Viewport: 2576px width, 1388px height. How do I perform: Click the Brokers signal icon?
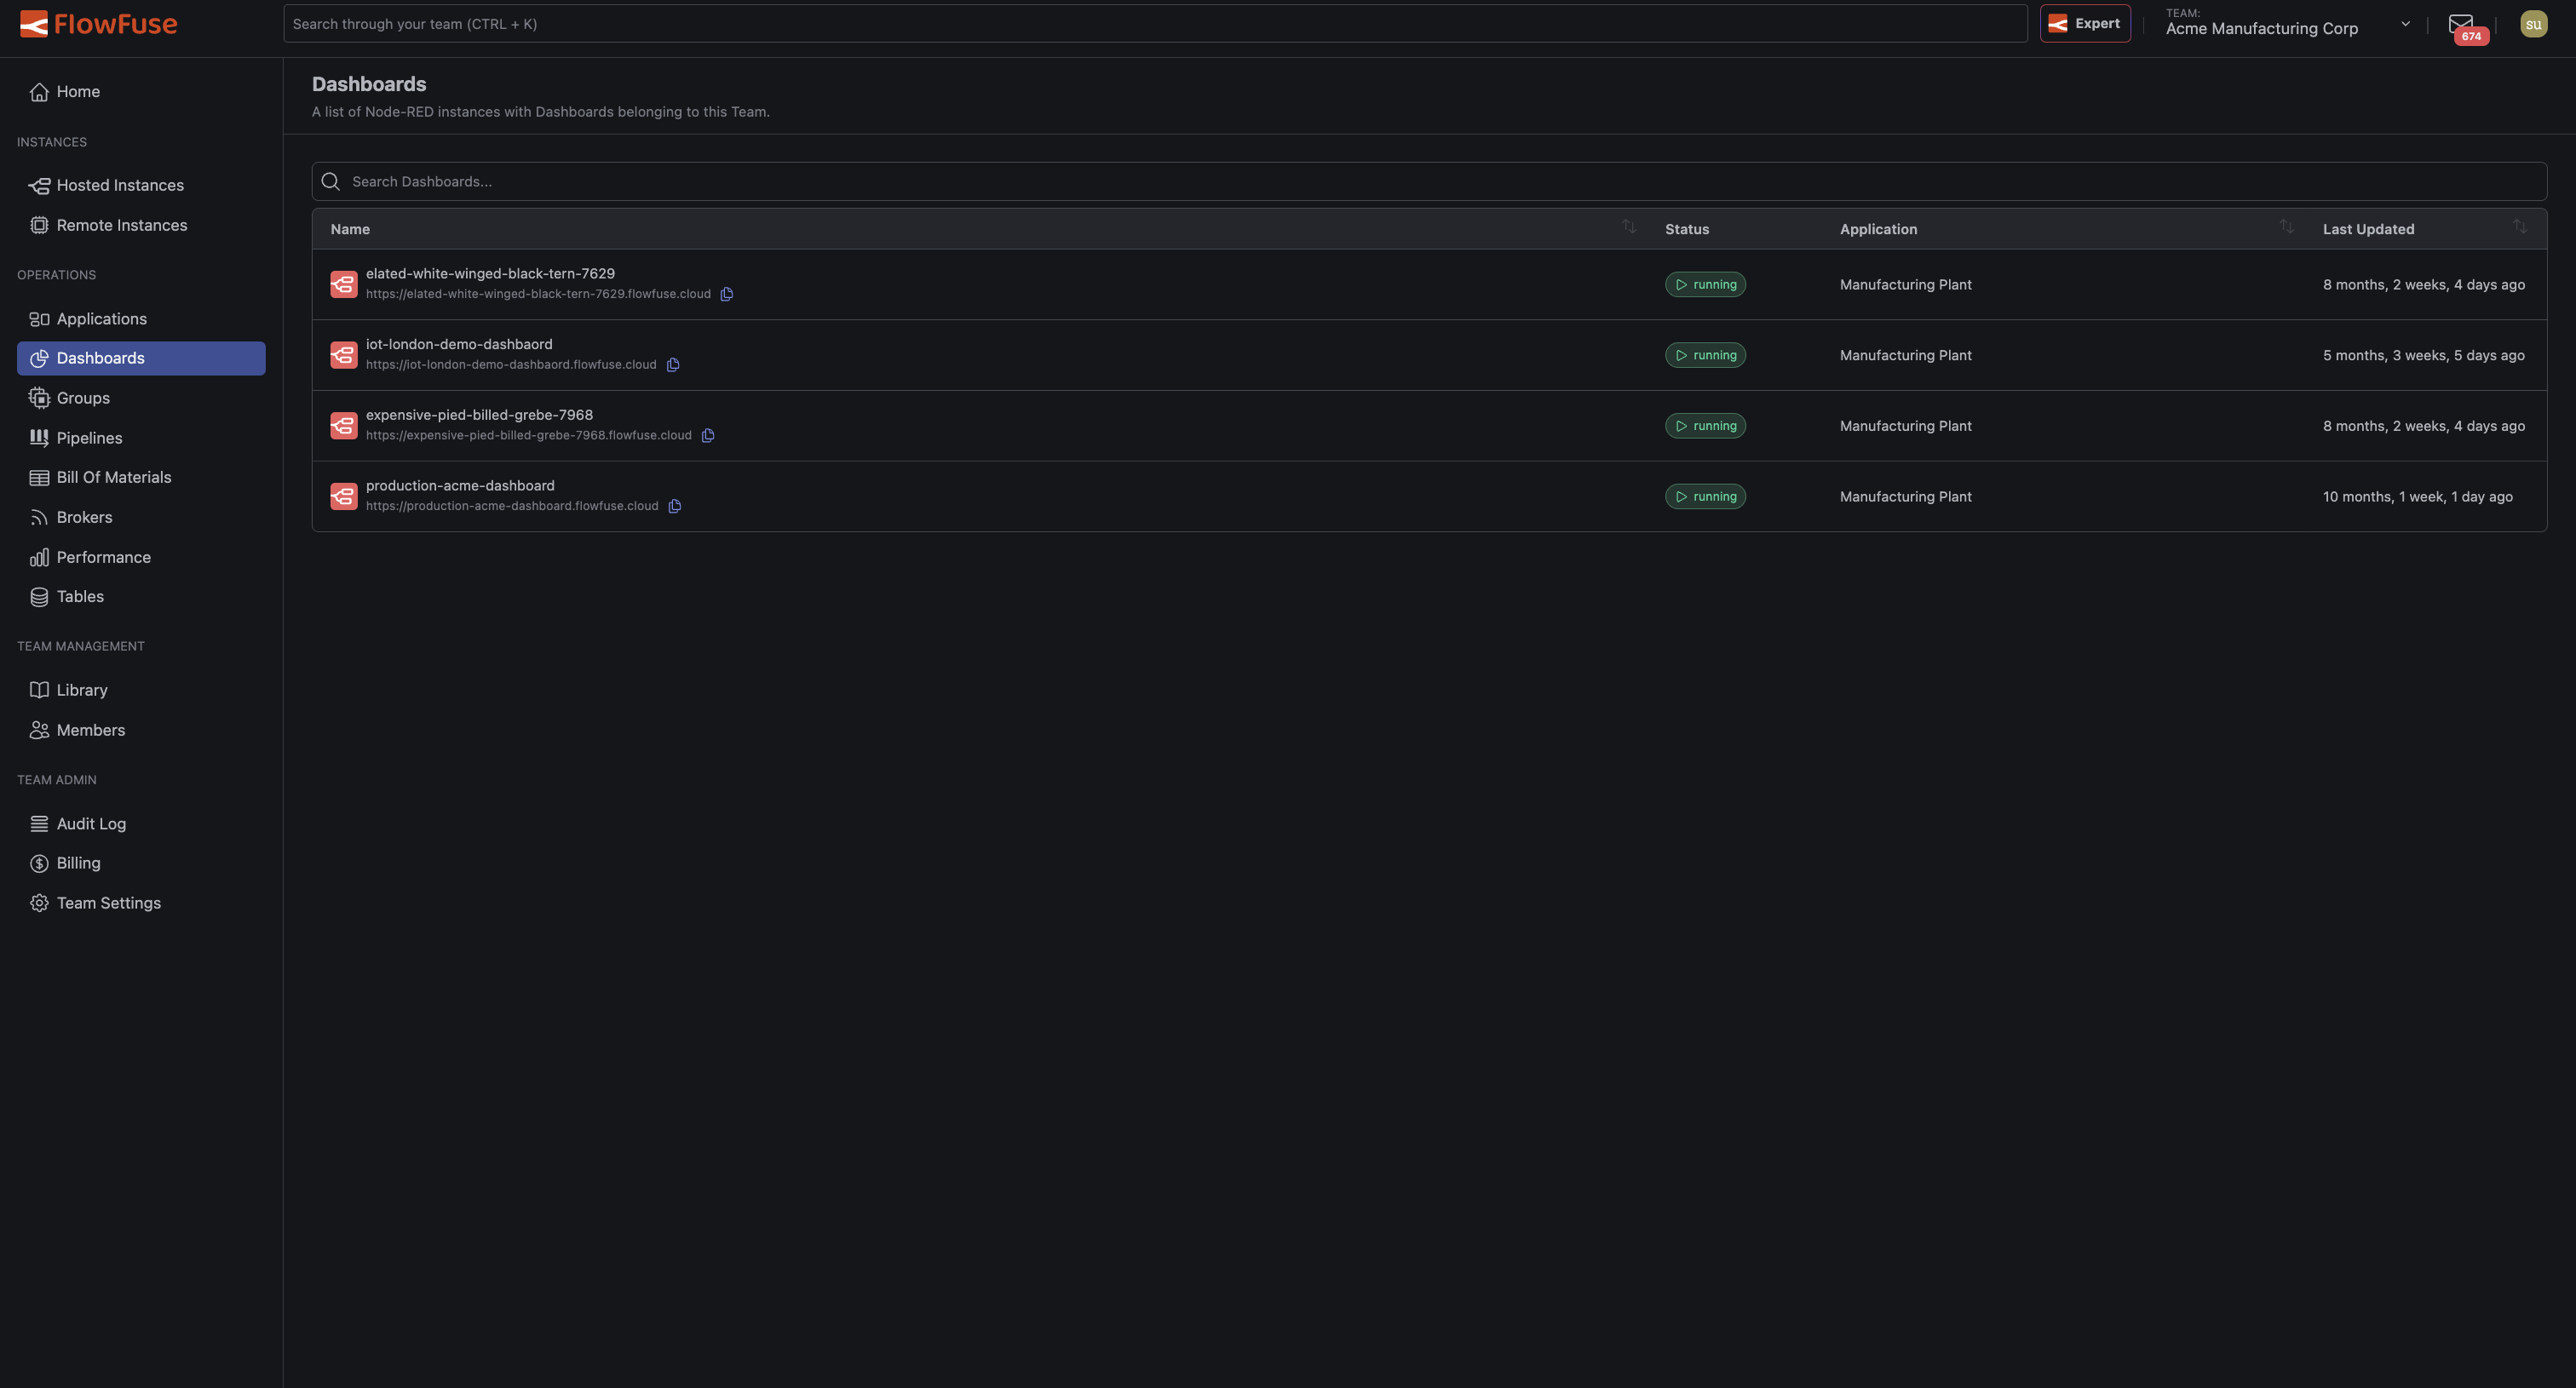tap(39, 518)
